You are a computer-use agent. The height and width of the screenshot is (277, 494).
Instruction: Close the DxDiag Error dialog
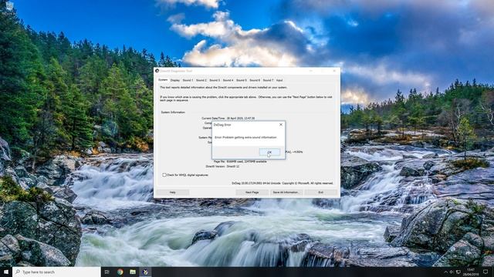[281, 125]
